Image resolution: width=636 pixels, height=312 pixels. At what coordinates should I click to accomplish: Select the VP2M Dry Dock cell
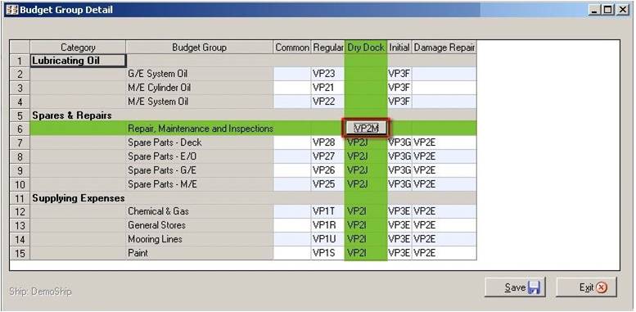coord(366,129)
